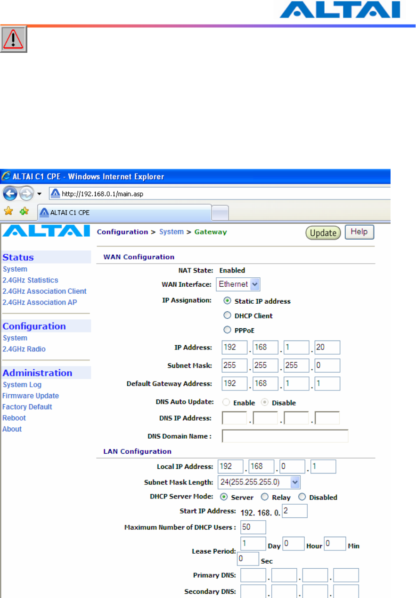Select DNS Auto Update Enable radio
The height and width of the screenshot is (598, 416).
click(226, 403)
